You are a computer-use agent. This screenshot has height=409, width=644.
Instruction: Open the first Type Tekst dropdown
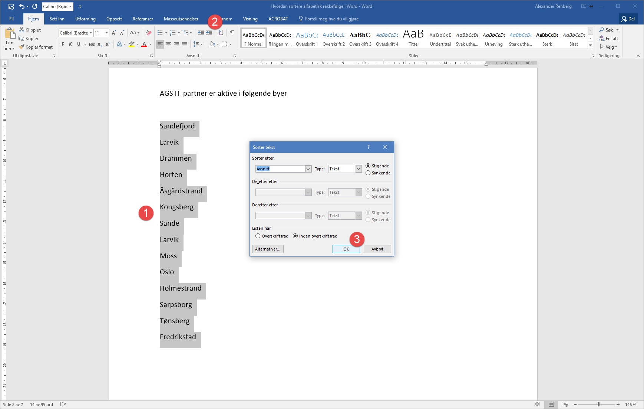(359, 169)
